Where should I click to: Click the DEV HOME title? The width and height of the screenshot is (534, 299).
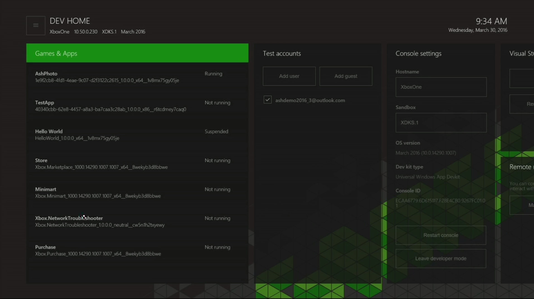pyautogui.click(x=70, y=21)
